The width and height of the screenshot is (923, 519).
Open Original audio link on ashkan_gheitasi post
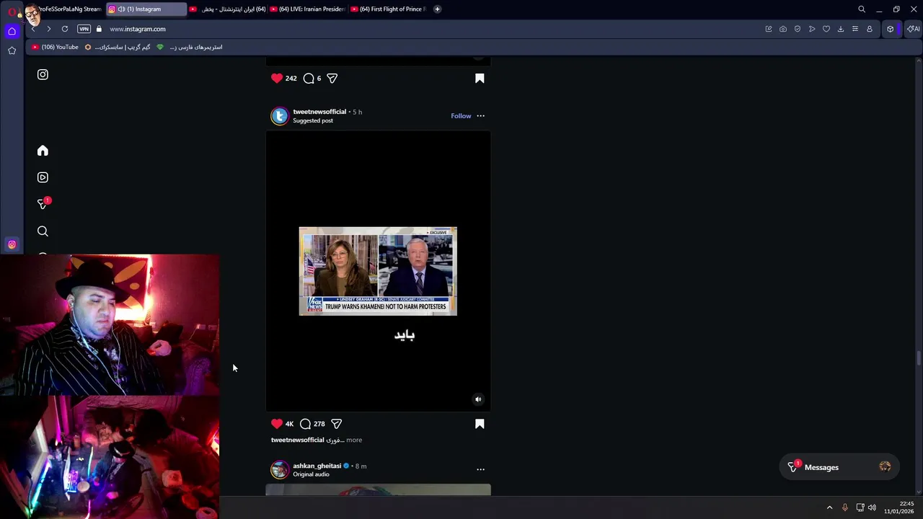(311, 474)
